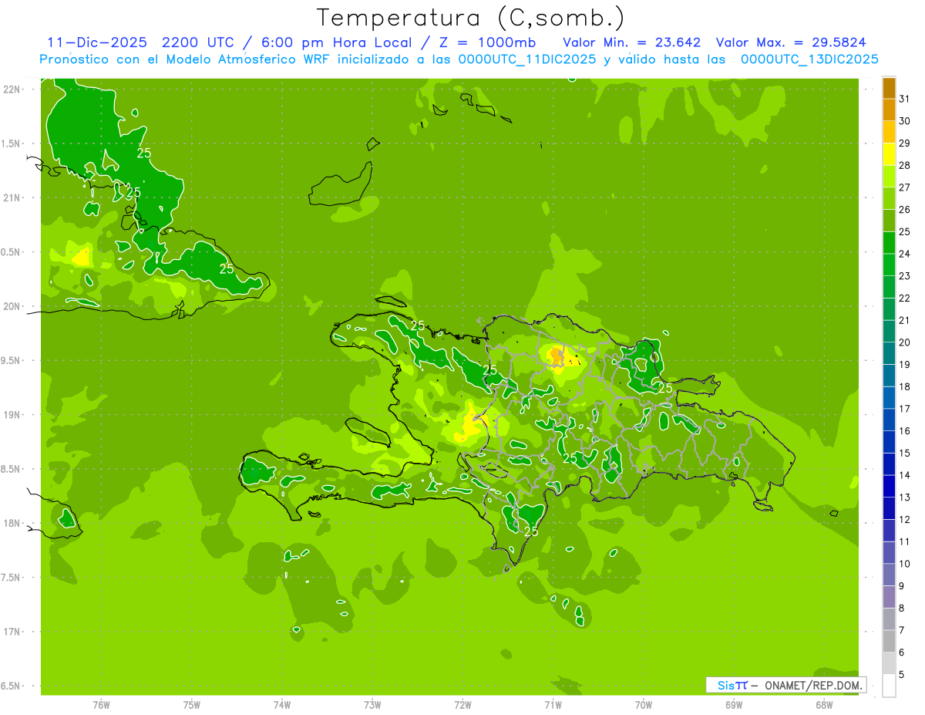Click the legend scale value '20'
This screenshot has height=715, width=925.
pyautogui.click(x=905, y=342)
